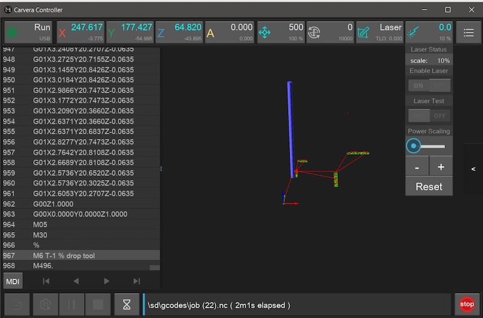
Task: Go to next G-code page
Action: [x=107, y=281]
